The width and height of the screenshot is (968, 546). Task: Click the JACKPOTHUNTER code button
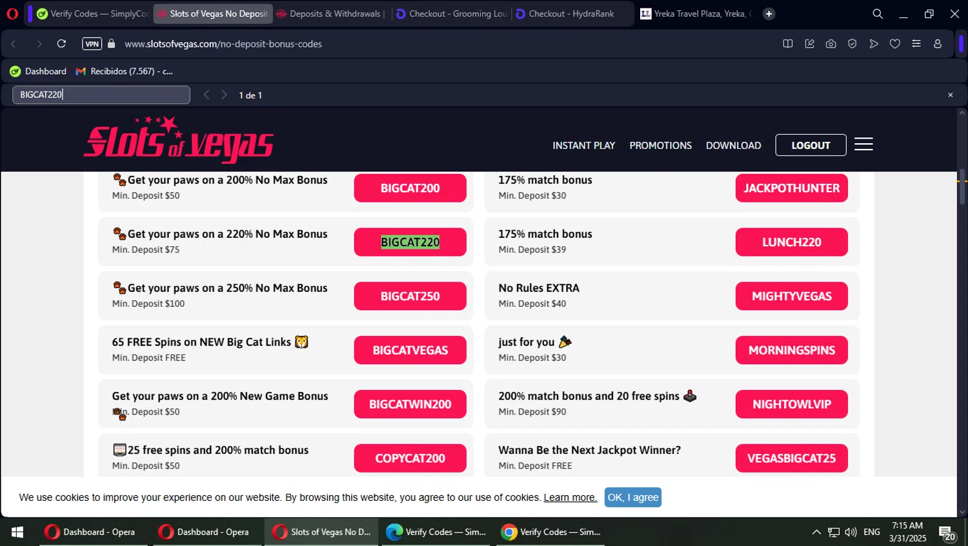pos(791,188)
